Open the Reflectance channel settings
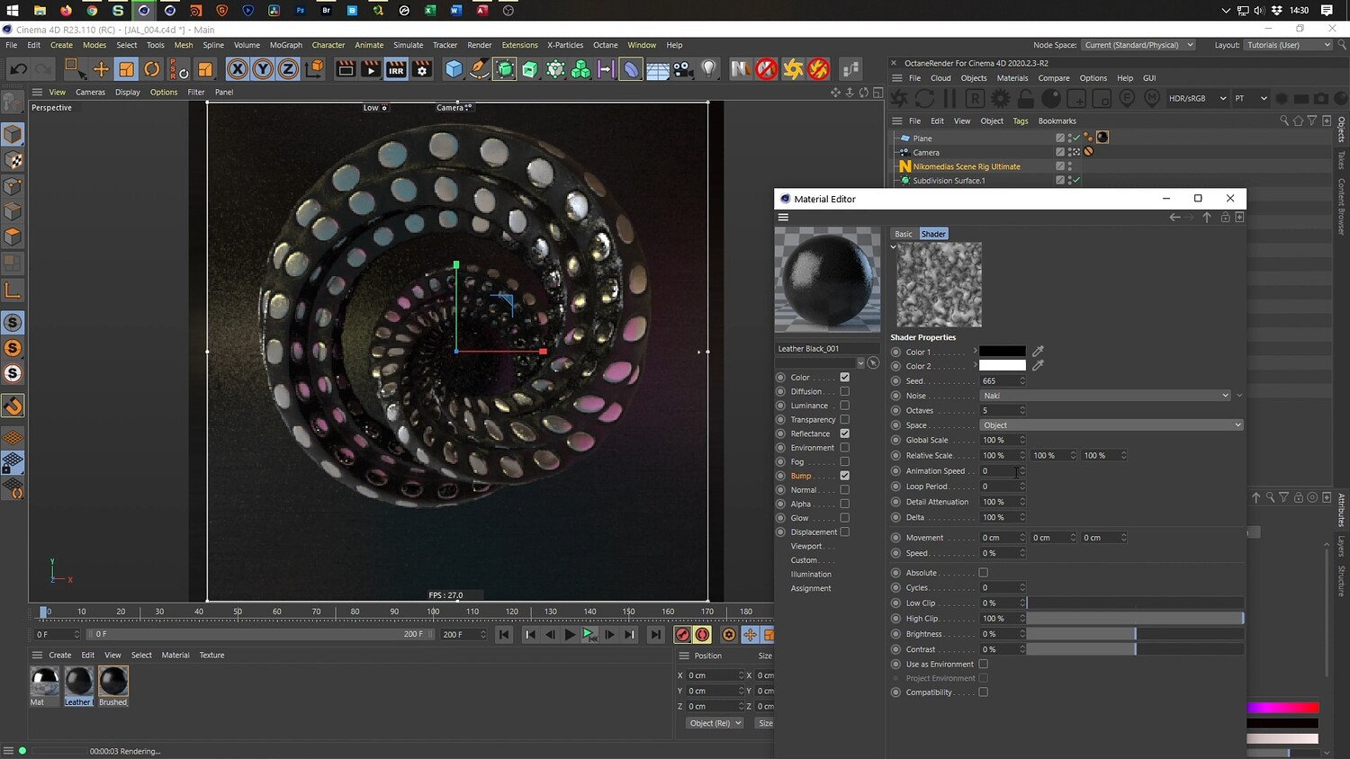Image resolution: width=1350 pixels, height=759 pixels. (x=810, y=433)
